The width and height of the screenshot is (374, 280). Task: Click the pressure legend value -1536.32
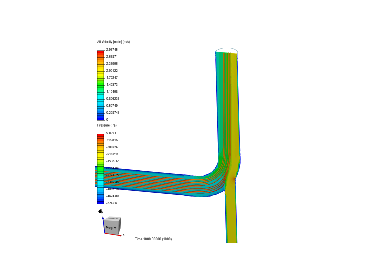click(x=112, y=161)
